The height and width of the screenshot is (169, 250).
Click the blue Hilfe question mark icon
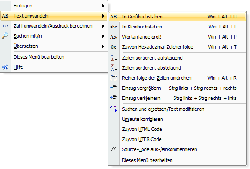tap(5, 67)
